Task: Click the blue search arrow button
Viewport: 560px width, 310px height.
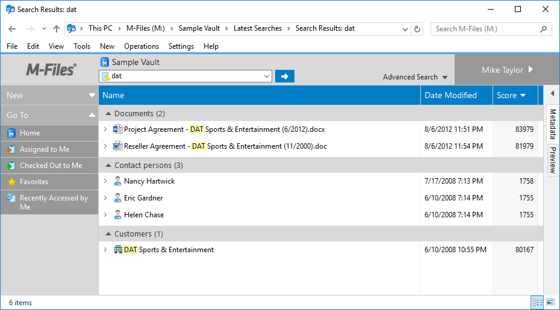Action: click(x=285, y=76)
